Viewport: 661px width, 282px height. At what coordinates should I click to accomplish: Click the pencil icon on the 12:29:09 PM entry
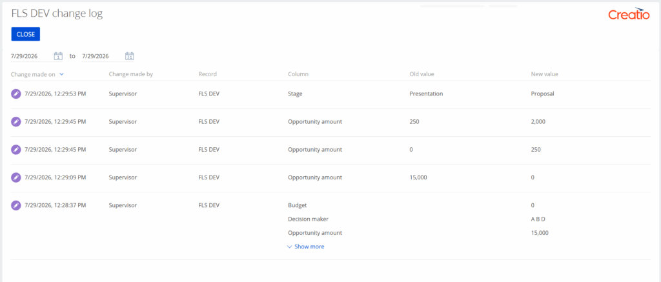(x=15, y=177)
